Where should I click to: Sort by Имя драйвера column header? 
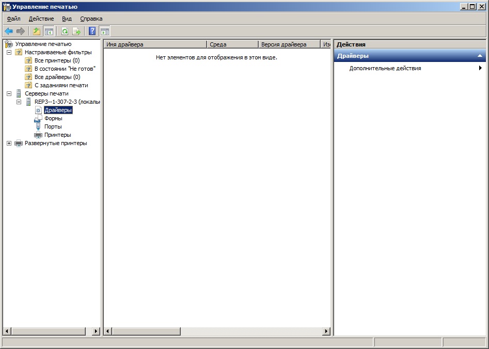(x=155, y=44)
